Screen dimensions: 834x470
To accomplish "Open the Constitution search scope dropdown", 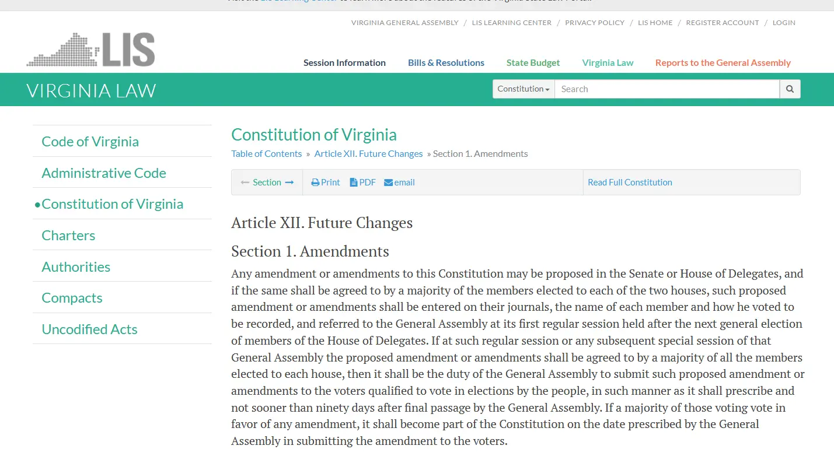I will pyautogui.click(x=524, y=89).
